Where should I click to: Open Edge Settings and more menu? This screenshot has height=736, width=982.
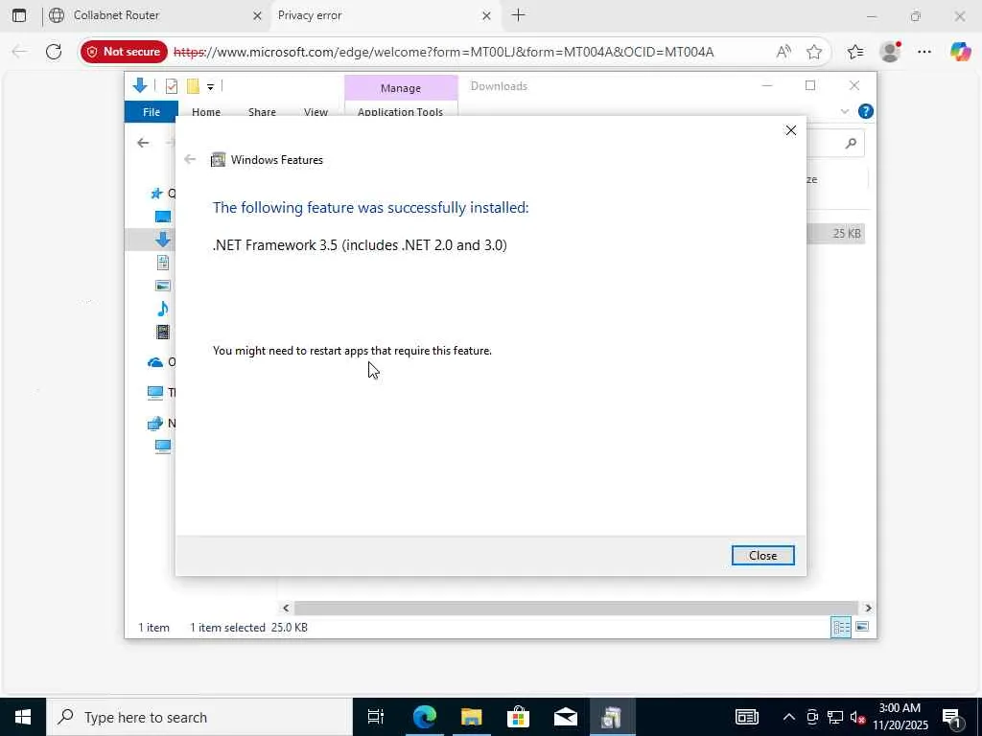tap(924, 52)
